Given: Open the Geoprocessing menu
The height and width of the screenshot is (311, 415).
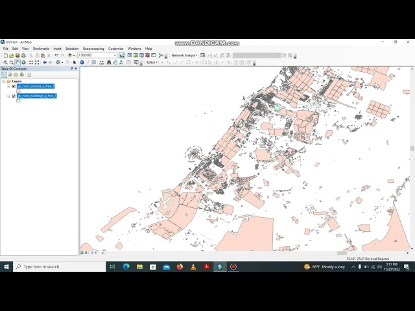Looking at the screenshot, I should 93,49.
